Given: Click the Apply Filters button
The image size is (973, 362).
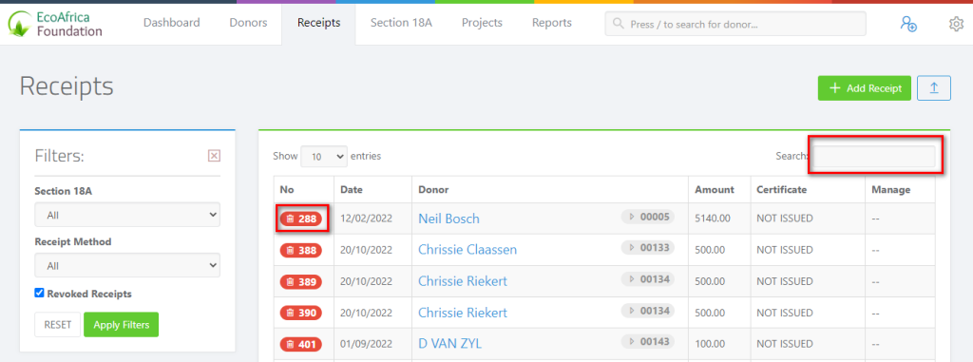Looking at the screenshot, I should pos(121,324).
